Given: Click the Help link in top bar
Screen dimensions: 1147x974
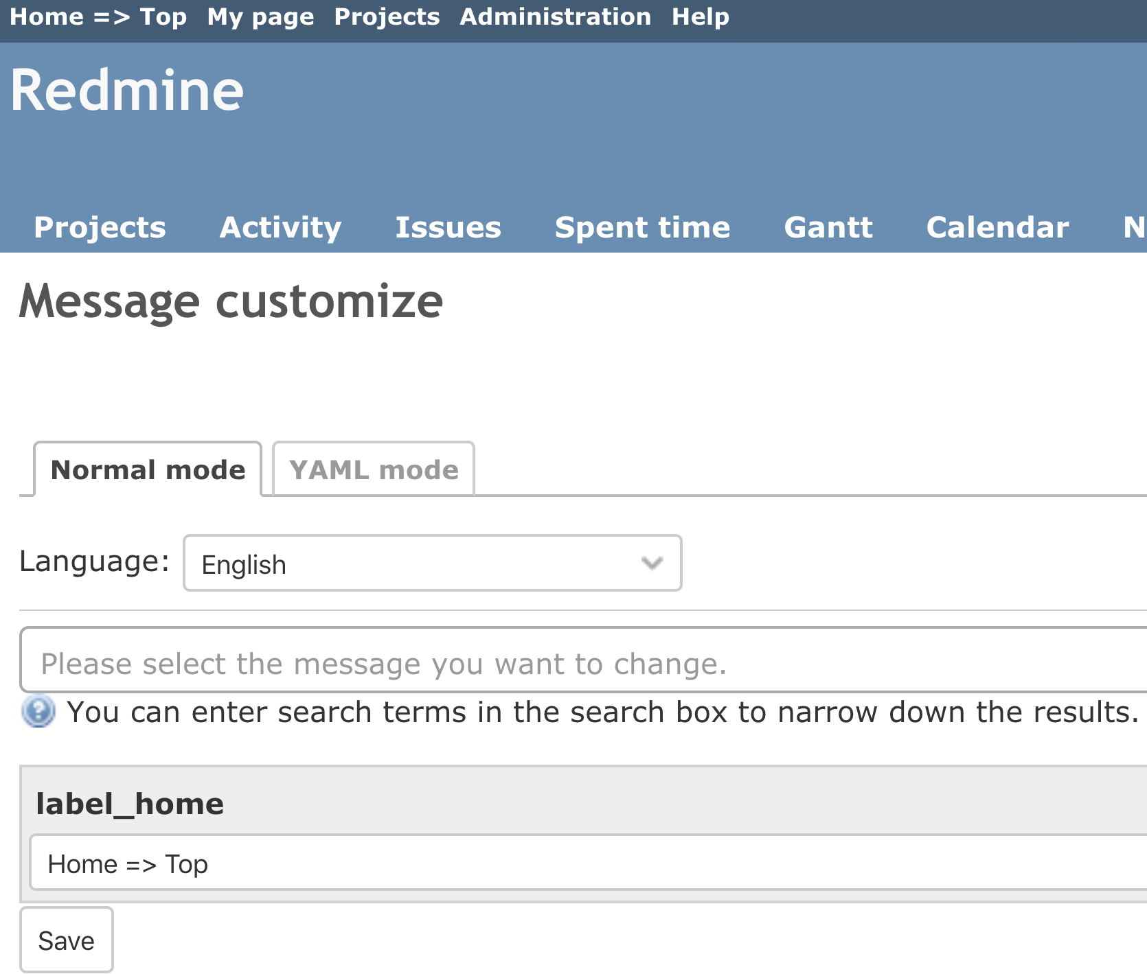Looking at the screenshot, I should click(700, 16).
